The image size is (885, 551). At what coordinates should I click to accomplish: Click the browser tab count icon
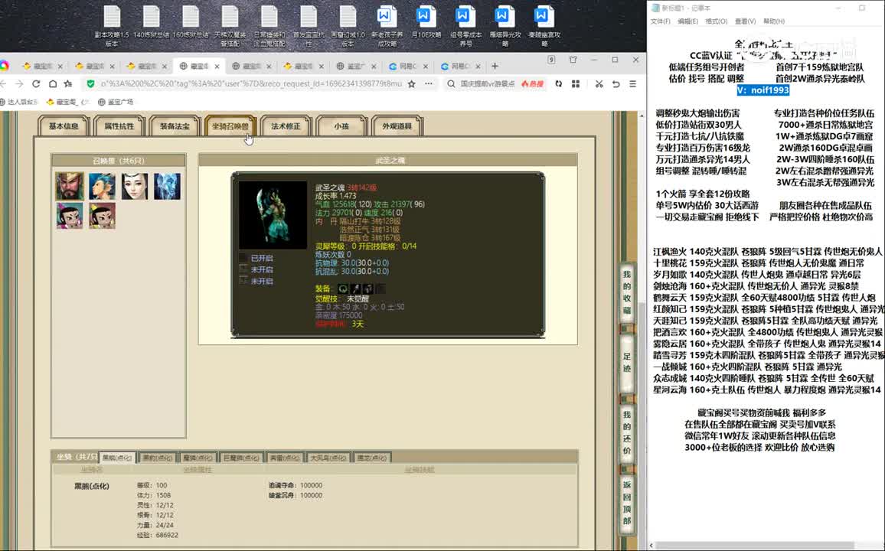pyautogui.click(x=551, y=60)
